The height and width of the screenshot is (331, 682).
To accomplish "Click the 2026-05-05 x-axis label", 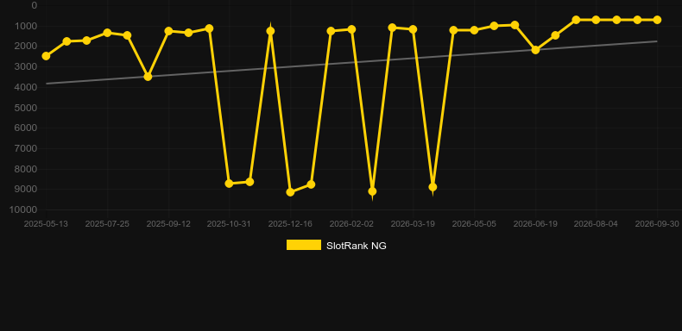I will point(474,224).
